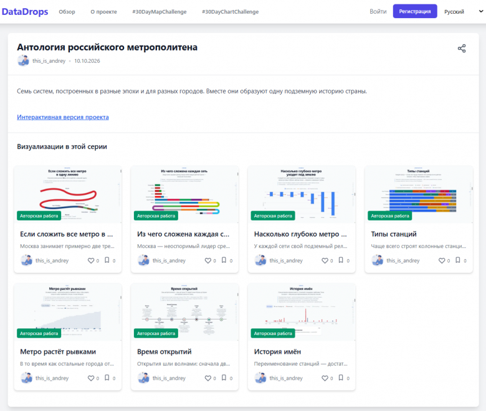Go to #30DayMapChallenge page
The image size is (486, 411).
[x=160, y=12]
